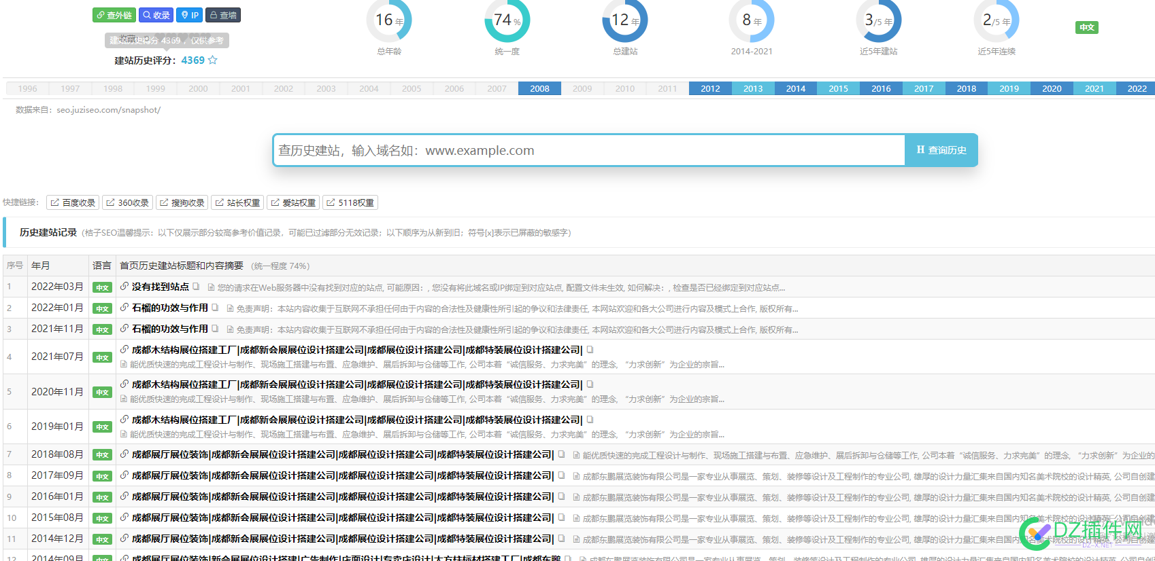Click the link icon in the 2022年03月 row
Image resolution: width=1155 pixels, height=561 pixels.
point(124,287)
